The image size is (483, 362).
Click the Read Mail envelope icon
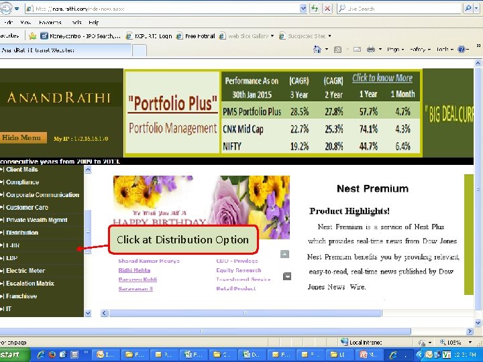point(357,49)
